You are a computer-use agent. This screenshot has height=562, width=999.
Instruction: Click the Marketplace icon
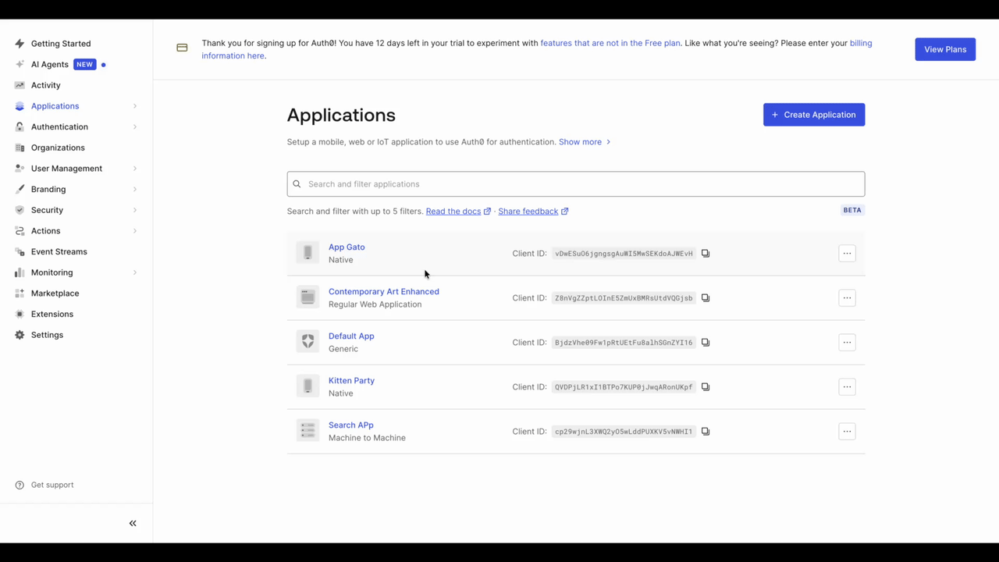point(20,293)
